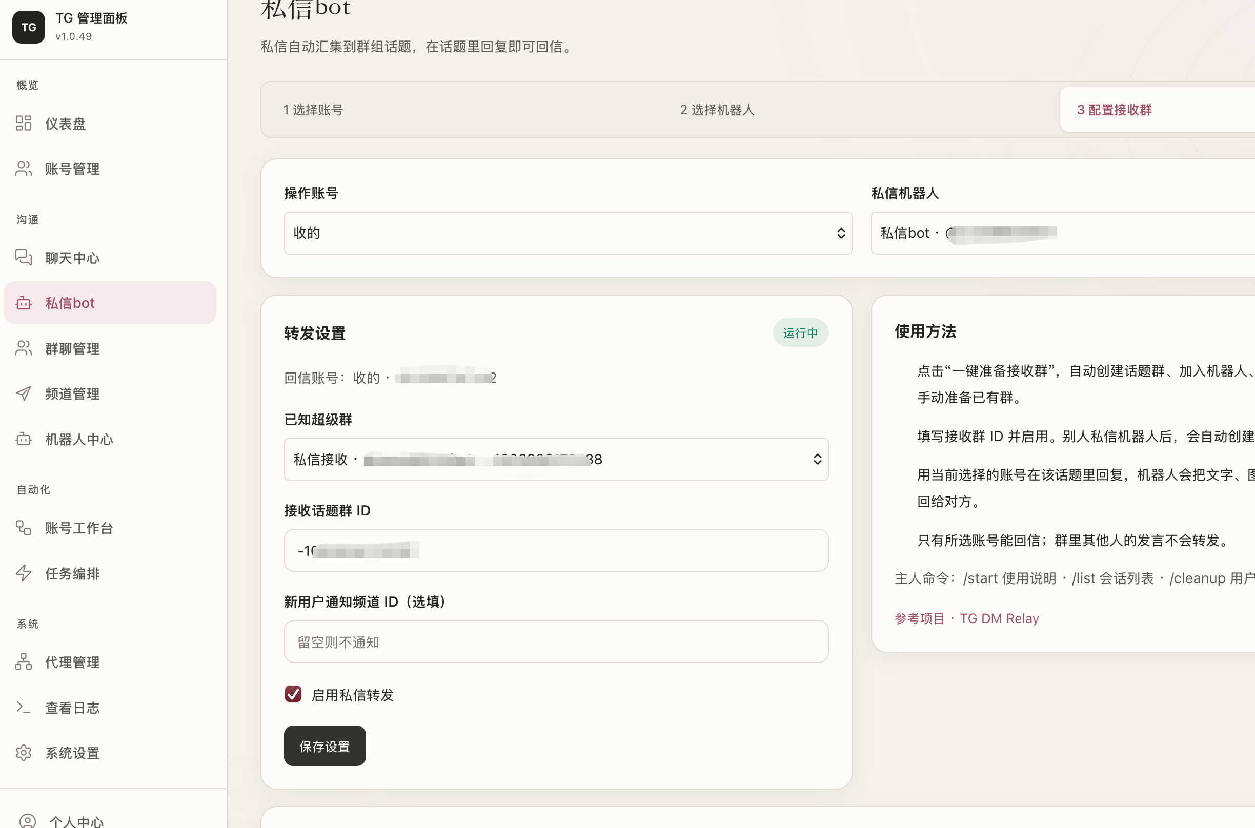Click the 任务编排 lightning icon
This screenshot has width=1255, height=828.
point(23,573)
